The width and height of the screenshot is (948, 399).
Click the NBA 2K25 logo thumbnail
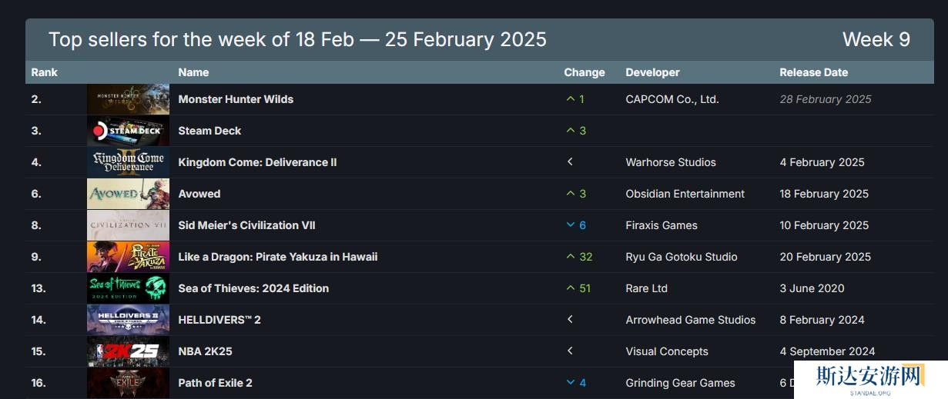(128, 351)
